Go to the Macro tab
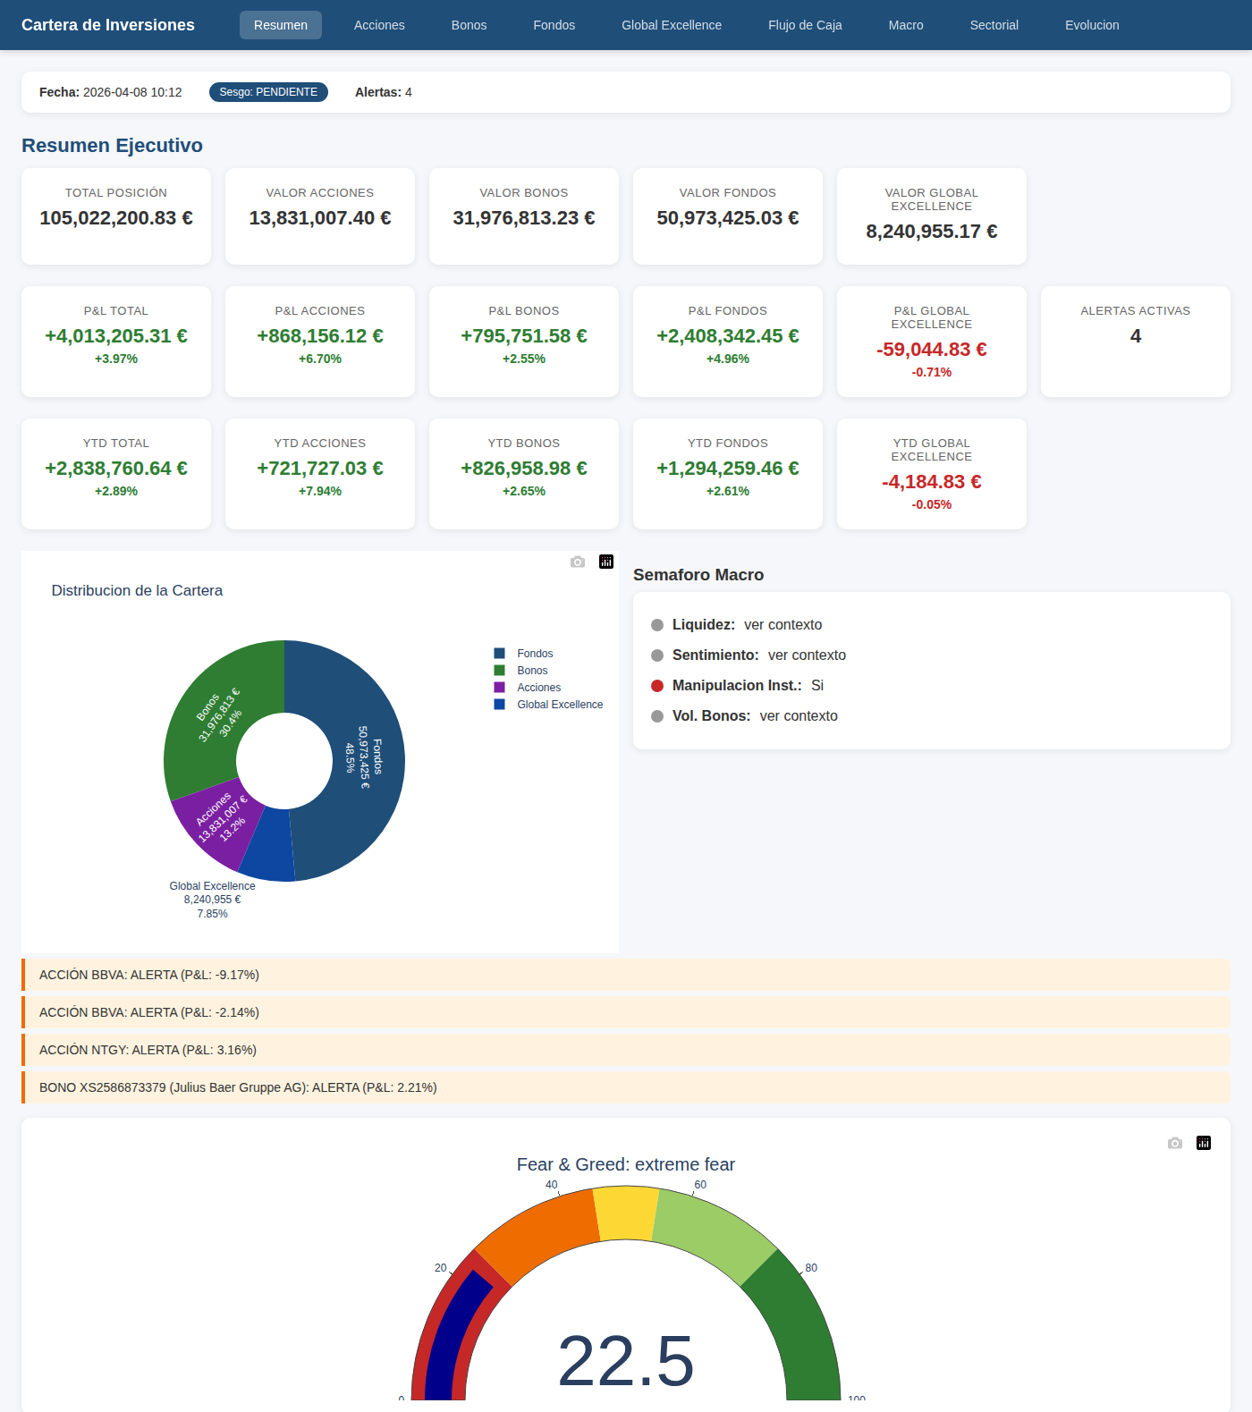 (x=906, y=25)
